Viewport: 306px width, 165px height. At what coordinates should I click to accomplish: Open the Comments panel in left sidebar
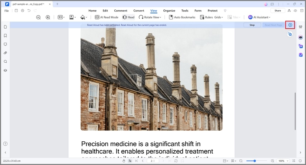[x=5, y=44]
